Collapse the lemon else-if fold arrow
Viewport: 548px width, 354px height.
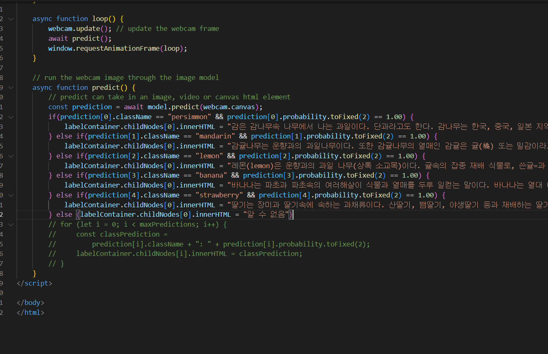pyautogui.click(x=11, y=155)
